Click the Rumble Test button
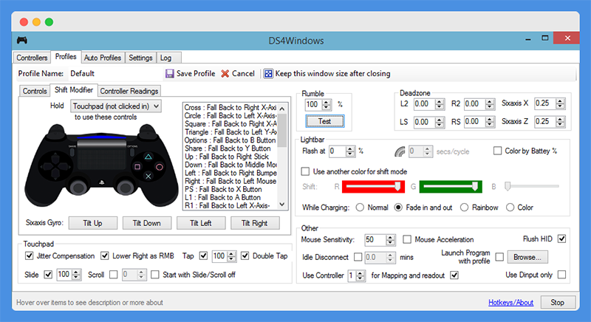The width and height of the screenshot is (591, 322). pyautogui.click(x=324, y=121)
